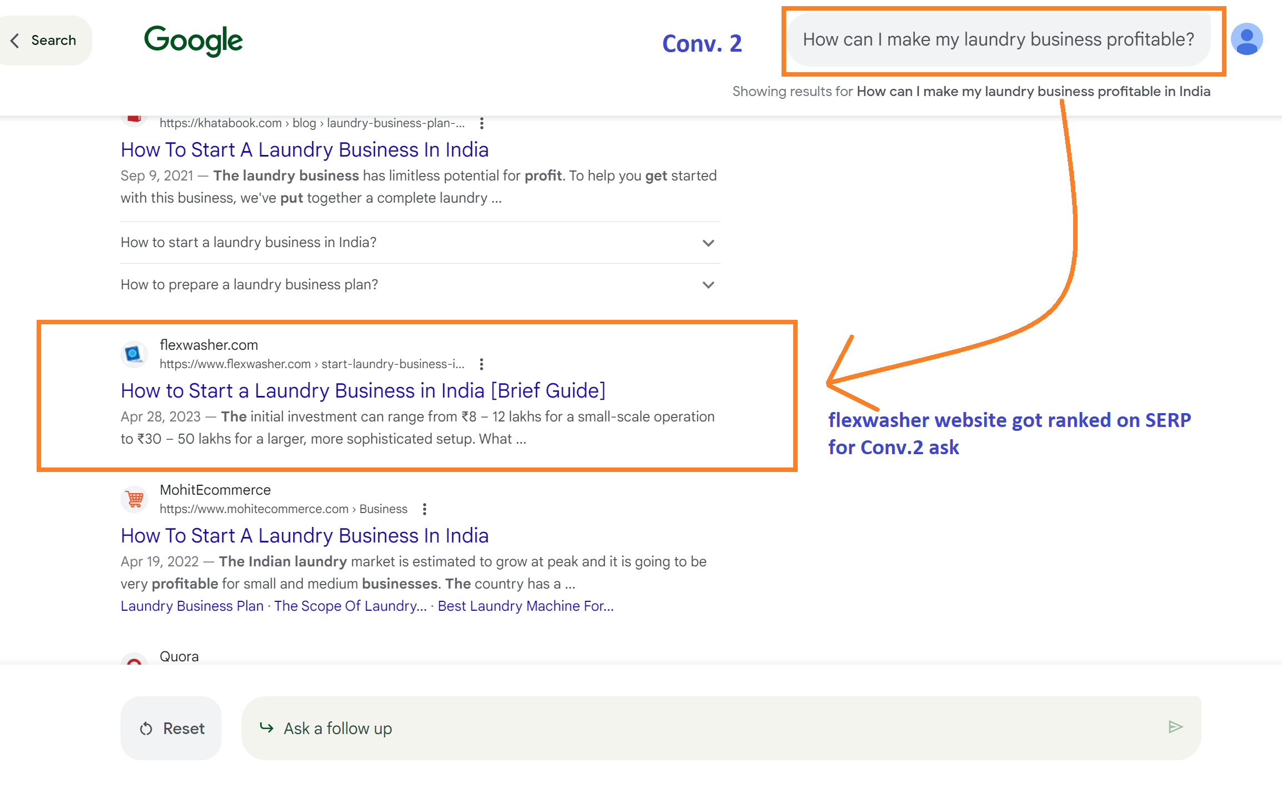
Task: Click the laundry business query search box
Action: point(998,40)
